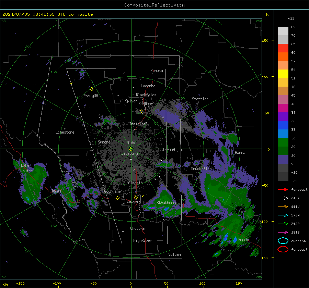Click the yellow diamond radar marker at Didsbury
The height and width of the screenshot is (288, 309).
(131, 149)
